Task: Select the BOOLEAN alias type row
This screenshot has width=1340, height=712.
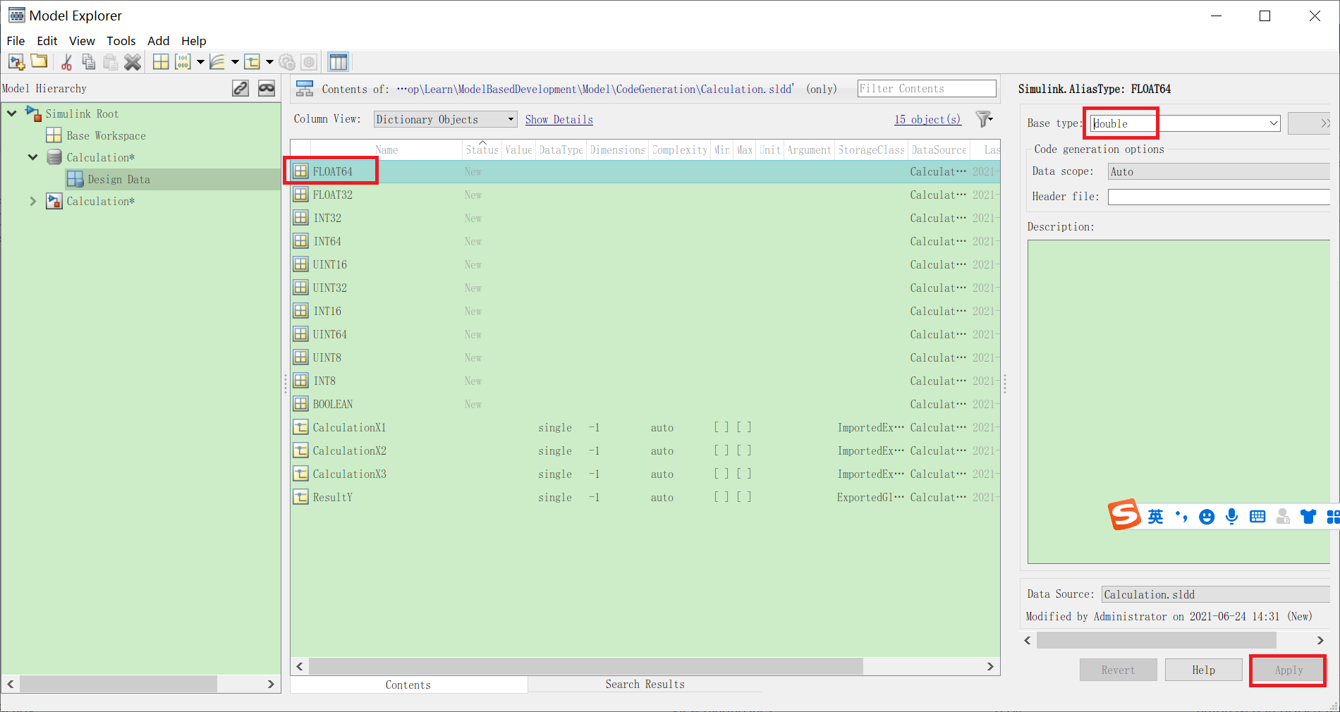Action: point(645,404)
